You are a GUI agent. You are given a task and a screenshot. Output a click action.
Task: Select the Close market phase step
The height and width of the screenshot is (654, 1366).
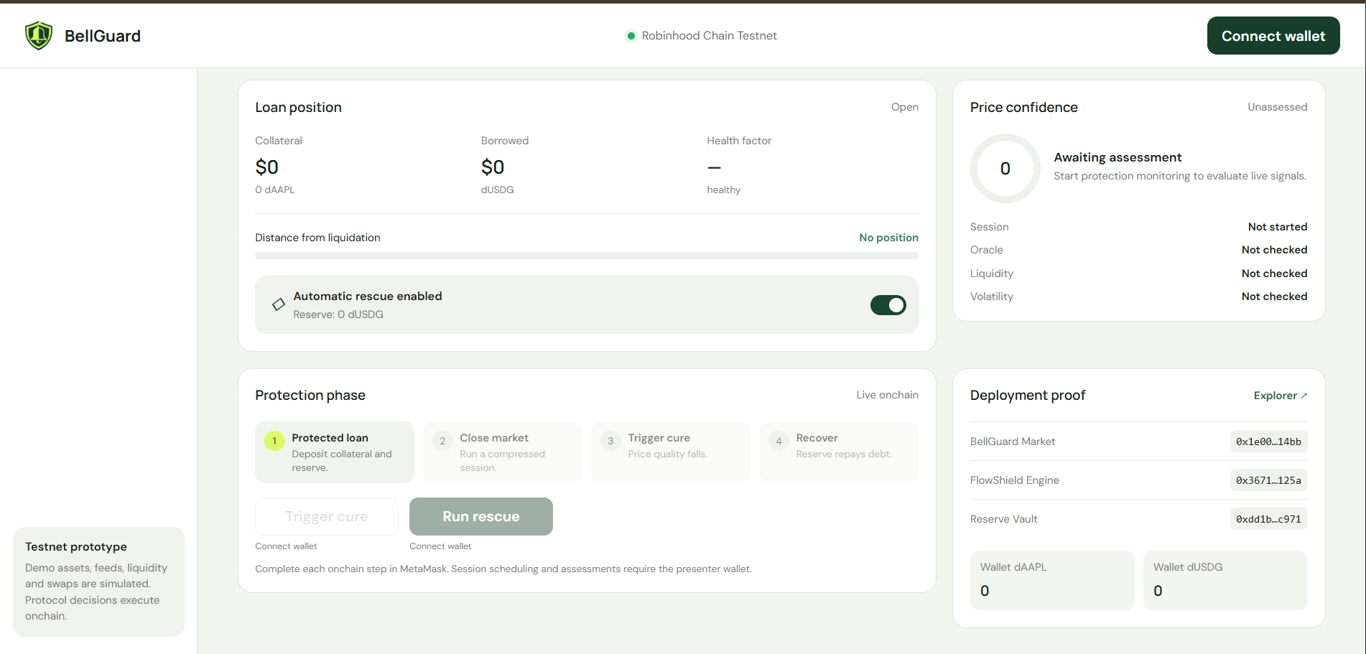point(503,452)
